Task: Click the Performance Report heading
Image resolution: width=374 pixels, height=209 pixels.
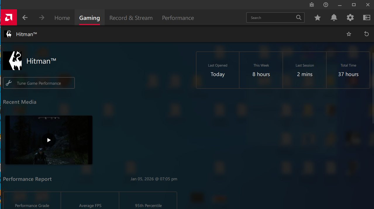Action: 27,179
